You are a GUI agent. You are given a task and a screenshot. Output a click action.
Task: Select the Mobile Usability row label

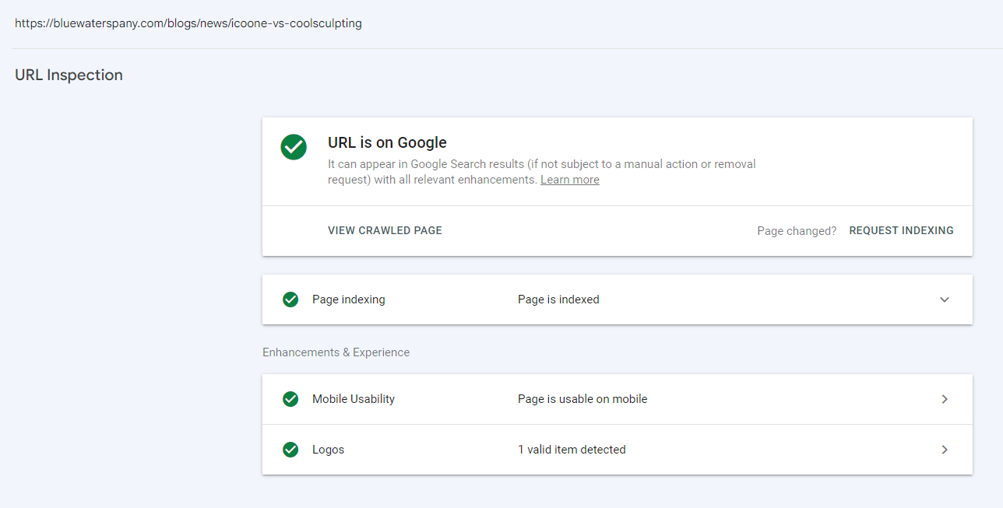pos(354,399)
